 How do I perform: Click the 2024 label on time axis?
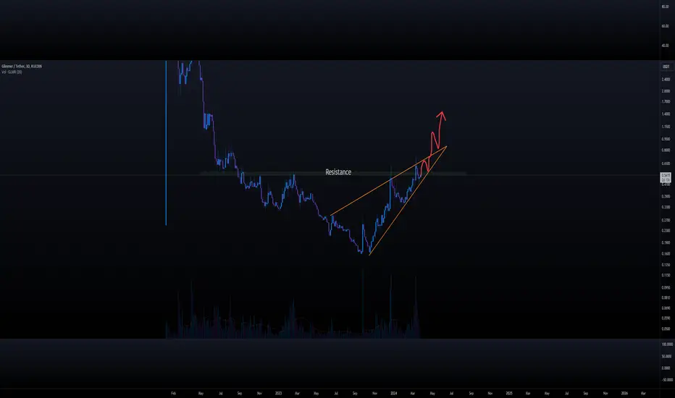click(x=393, y=393)
